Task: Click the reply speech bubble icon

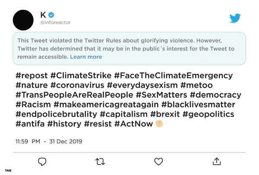Action: pyautogui.click(x=42, y=162)
